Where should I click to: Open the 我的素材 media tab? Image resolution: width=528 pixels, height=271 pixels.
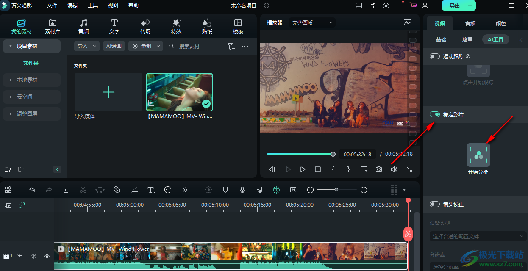pyautogui.click(x=21, y=26)
